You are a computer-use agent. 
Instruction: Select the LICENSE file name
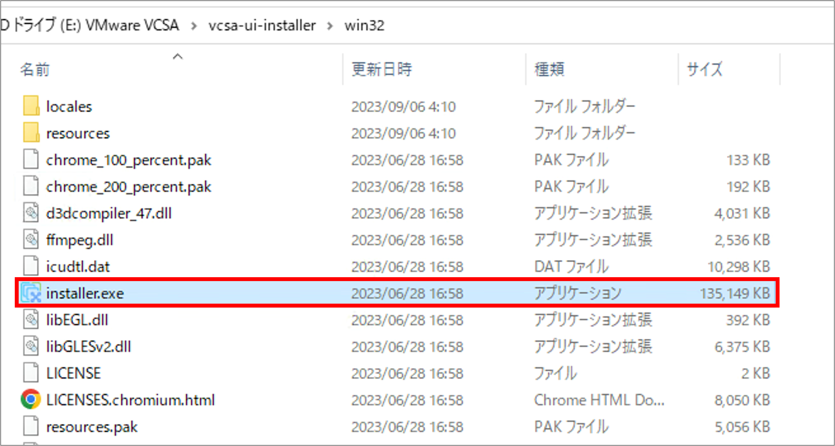74,374
